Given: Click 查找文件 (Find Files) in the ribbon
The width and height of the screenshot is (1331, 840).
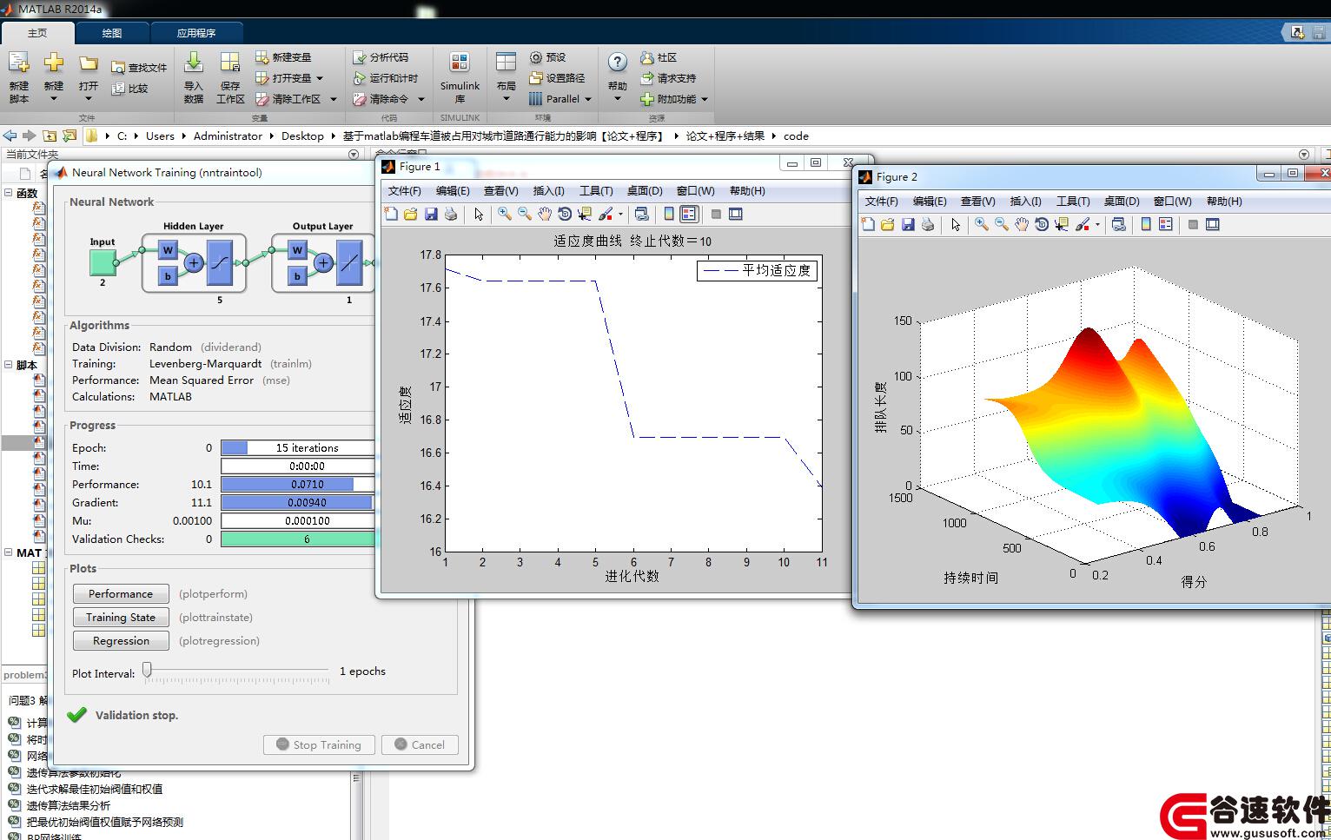Looking at the screenshot, I should coord(139,67).
